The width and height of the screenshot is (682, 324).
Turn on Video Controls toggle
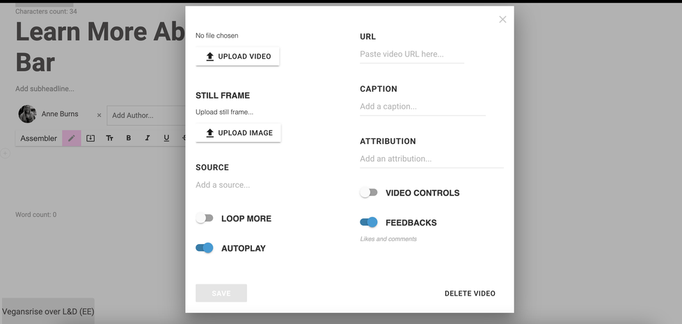click(368, 193)
